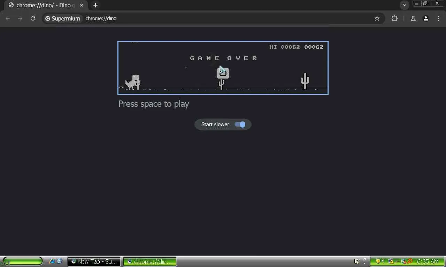The width and height of the screenshot is (446, 267).
Task: Click the GAME OVER text
Action: coord(223,58)
